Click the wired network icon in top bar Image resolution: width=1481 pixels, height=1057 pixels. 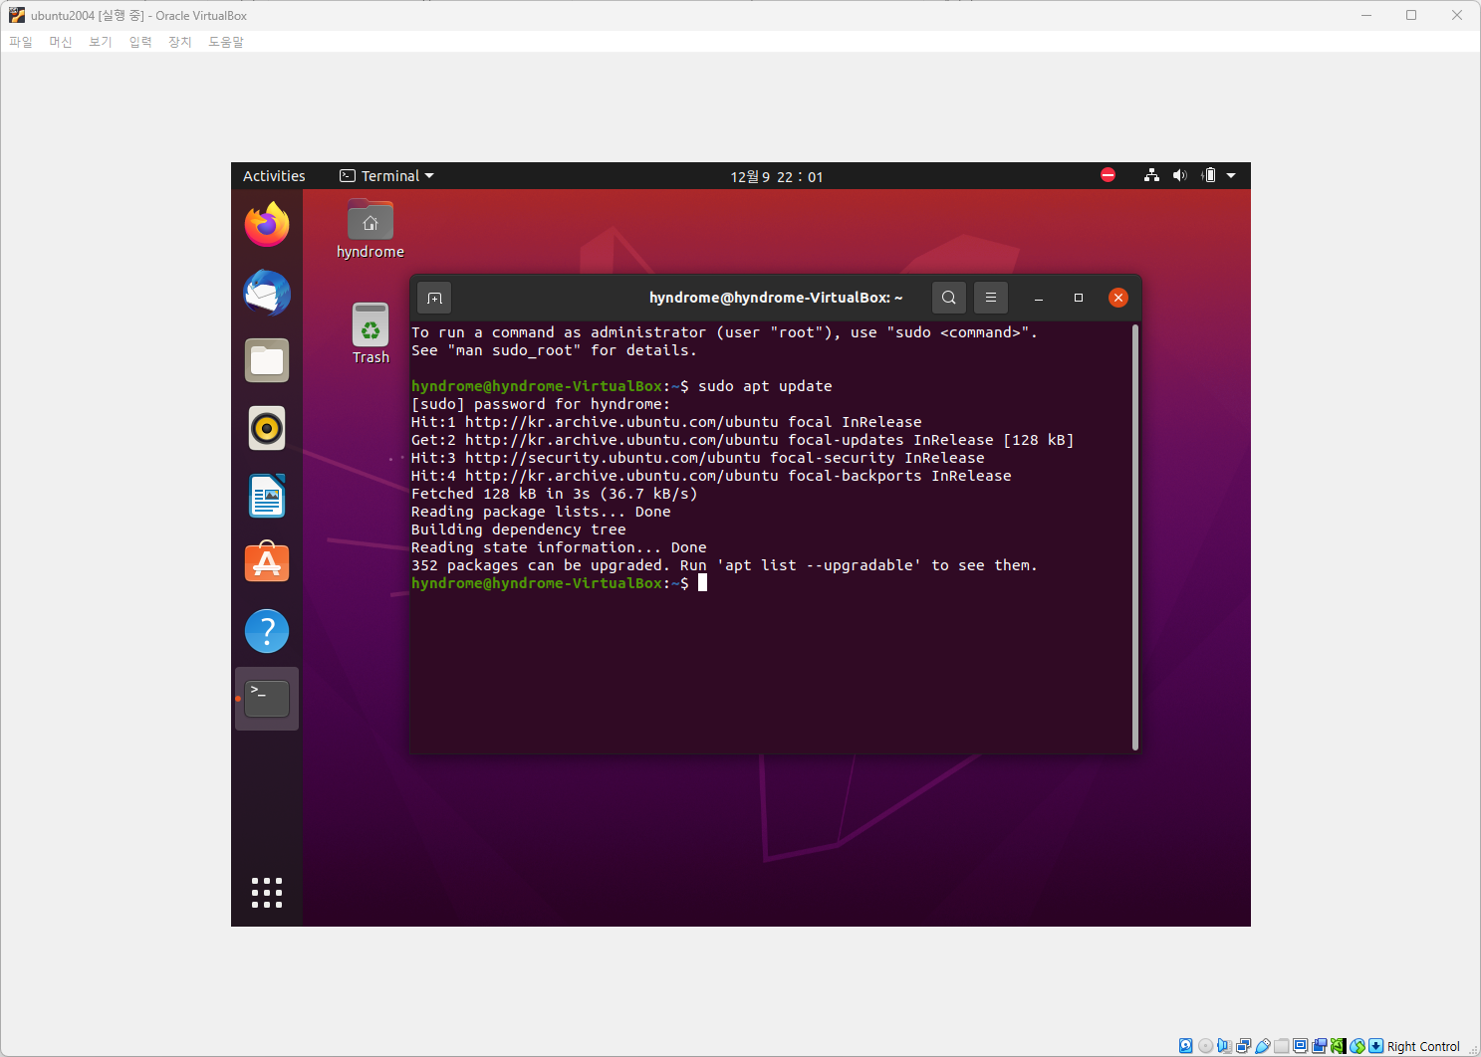[1151, 175]
